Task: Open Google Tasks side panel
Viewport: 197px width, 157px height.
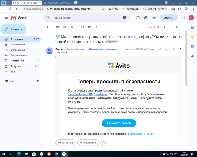Action: [x=192, y=47]
